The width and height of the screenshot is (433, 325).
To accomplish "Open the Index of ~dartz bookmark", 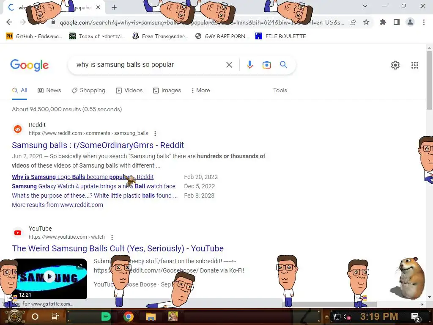I will (x=97, y=36).
